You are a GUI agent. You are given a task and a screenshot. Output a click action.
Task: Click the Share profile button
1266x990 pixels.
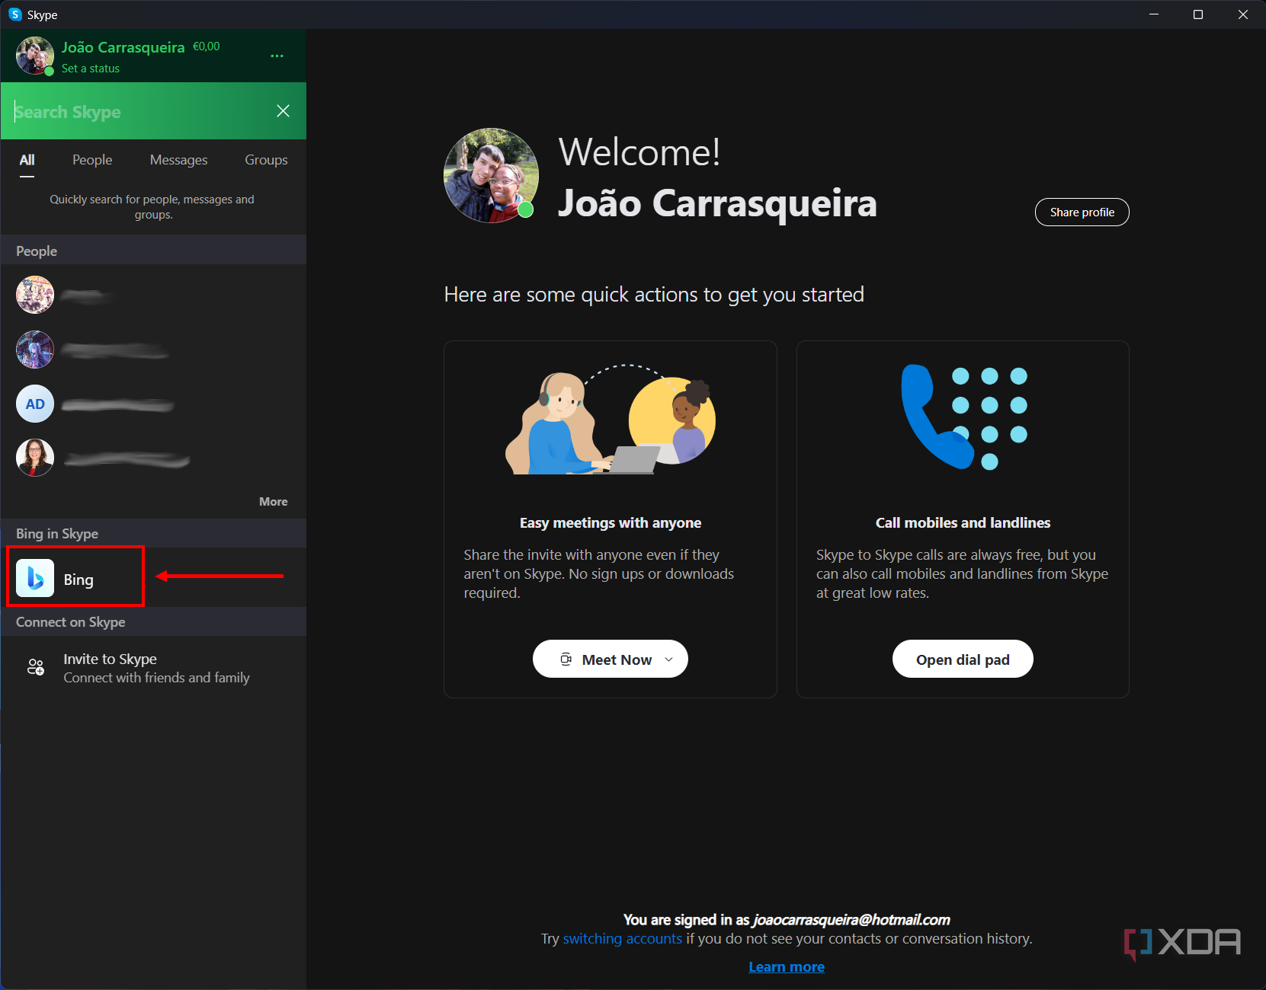coord(1082,212)
